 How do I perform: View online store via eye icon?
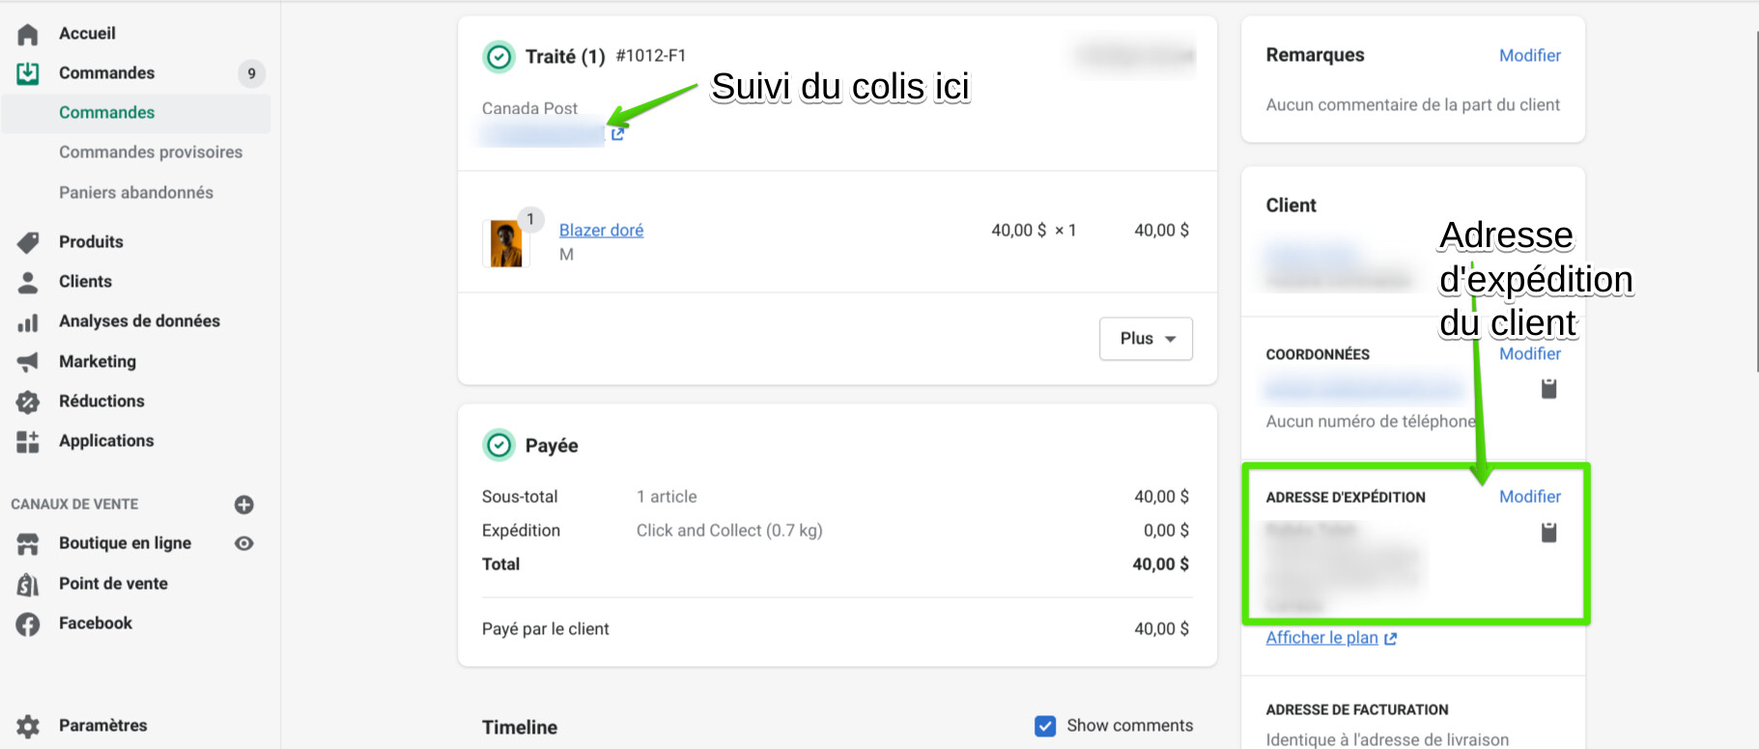[244, 543]
